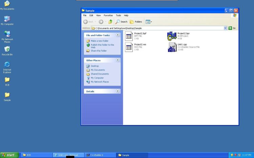Switch to Unit1.cpp - Notepad taskbar button
The width and height of the screenshot is (254, 158).
point(68,155)
